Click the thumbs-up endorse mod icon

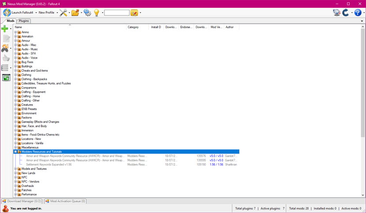tap(6, 58)
